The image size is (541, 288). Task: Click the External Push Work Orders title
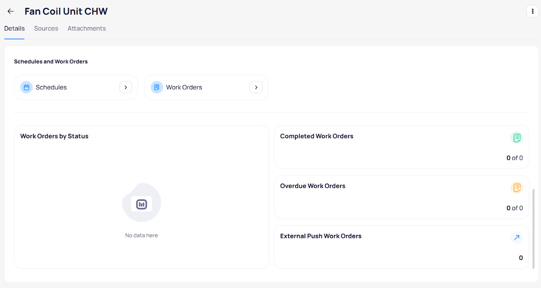tap(321, 236)
